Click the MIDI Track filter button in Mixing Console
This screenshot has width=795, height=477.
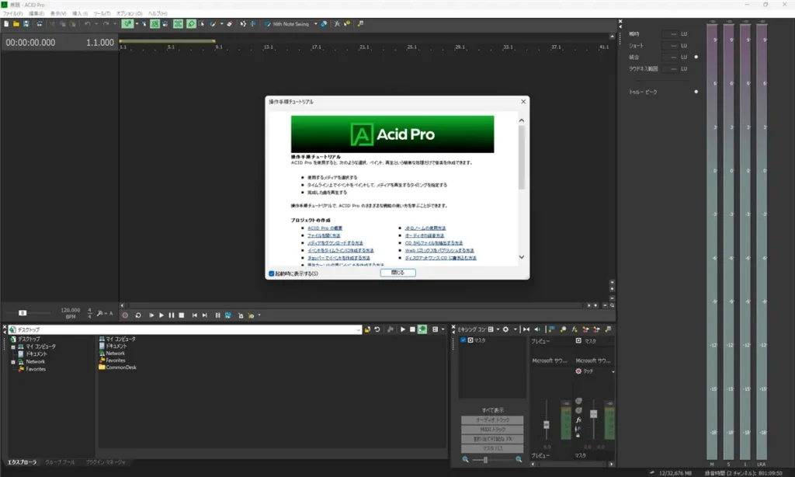[492, 430]
